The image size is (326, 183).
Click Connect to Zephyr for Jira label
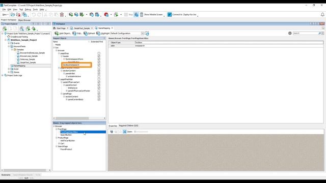pos(184,15)
